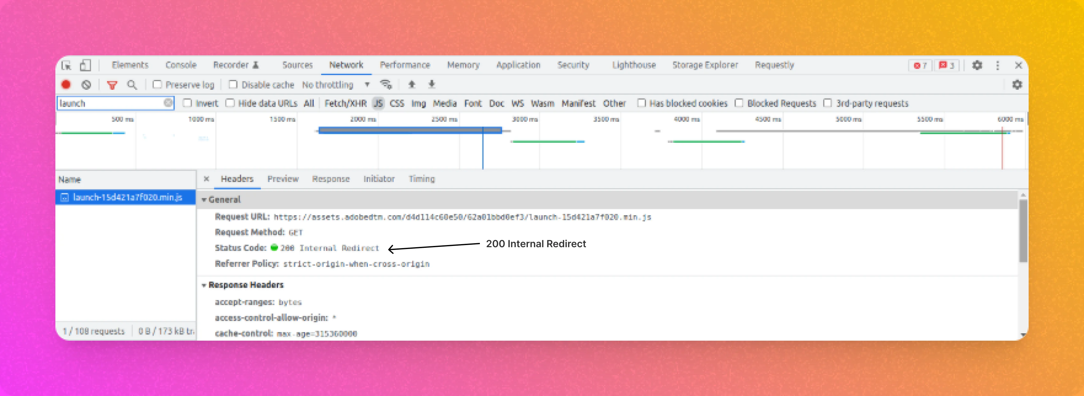Filter by Font requests
1084x396 pixels.
coord(472,103)
